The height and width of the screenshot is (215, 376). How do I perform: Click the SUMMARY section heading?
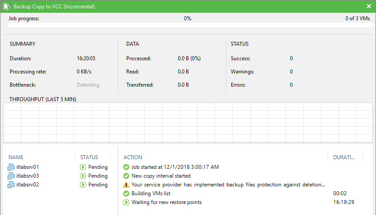point(23,44)
